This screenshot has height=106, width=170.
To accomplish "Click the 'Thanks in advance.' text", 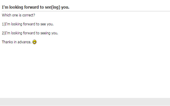I will [16, 42].
